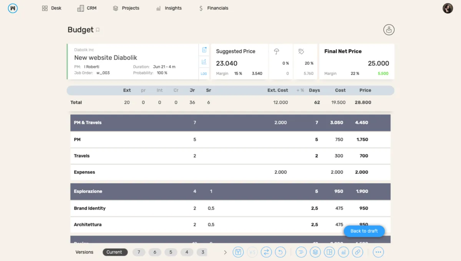Click the stacked layers icon
Screen dimensions: 461x261
[315, 252]
